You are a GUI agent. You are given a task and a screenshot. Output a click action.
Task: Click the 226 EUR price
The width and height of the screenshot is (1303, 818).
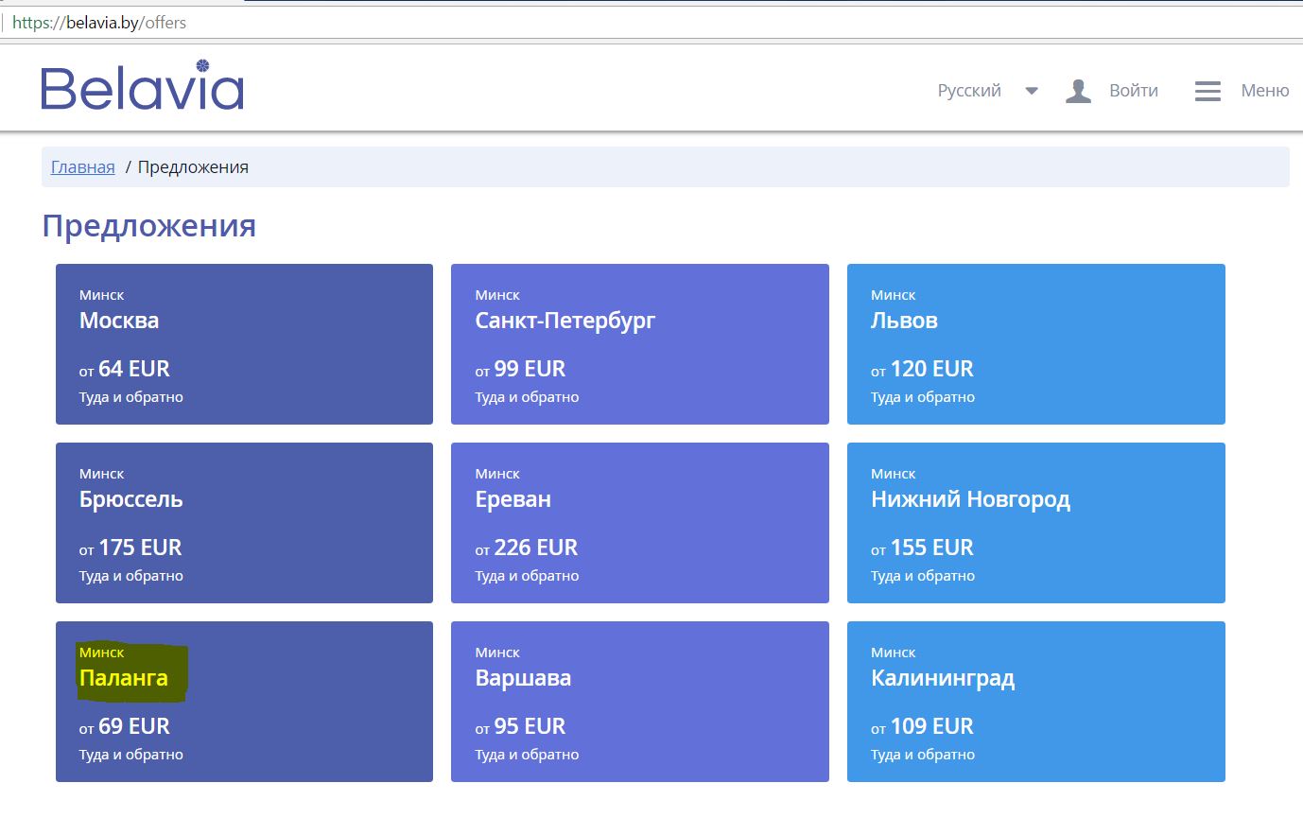536,548
